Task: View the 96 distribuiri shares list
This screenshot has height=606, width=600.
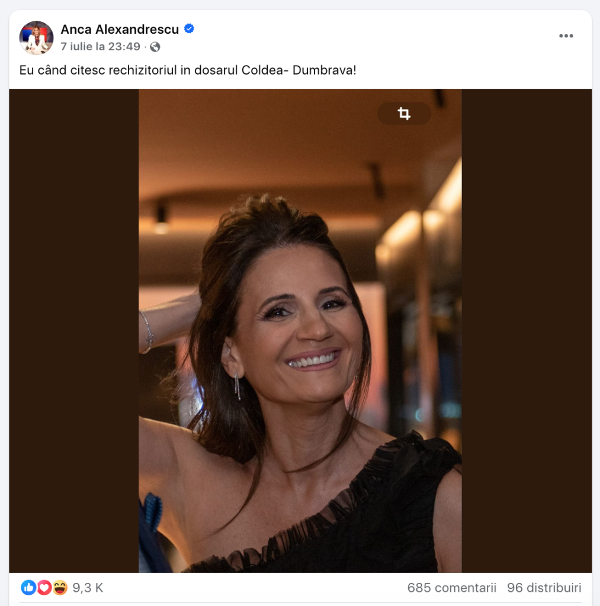Action: pyautogui.click(x=544, y=588)
